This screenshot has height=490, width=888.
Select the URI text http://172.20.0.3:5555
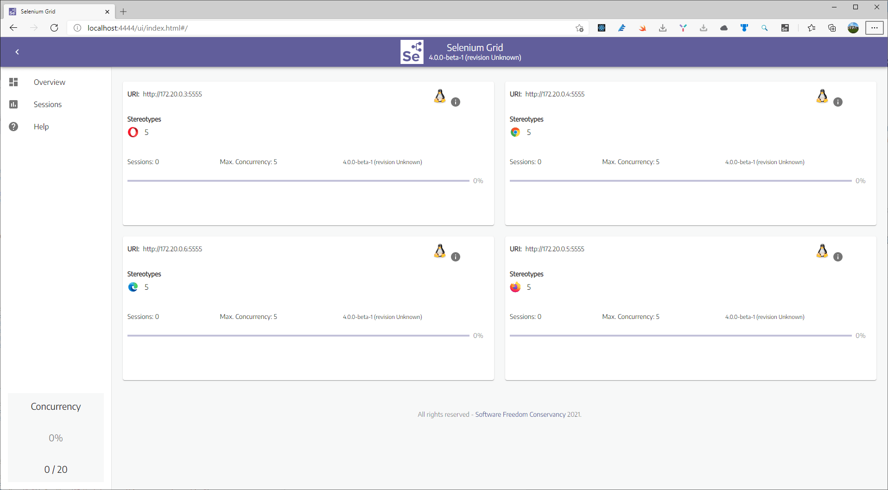tap(172, 94)
